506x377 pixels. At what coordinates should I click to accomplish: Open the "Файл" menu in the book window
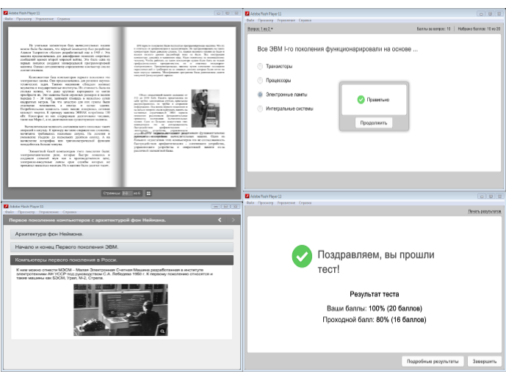point(8,21)
